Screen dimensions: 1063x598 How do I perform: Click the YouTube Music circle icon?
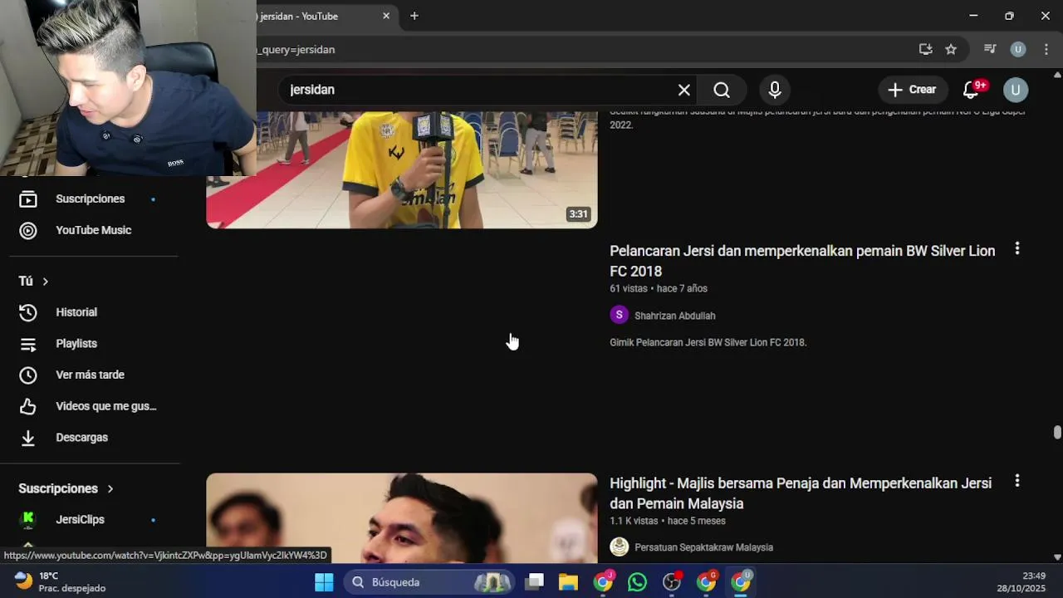point(28,230)
